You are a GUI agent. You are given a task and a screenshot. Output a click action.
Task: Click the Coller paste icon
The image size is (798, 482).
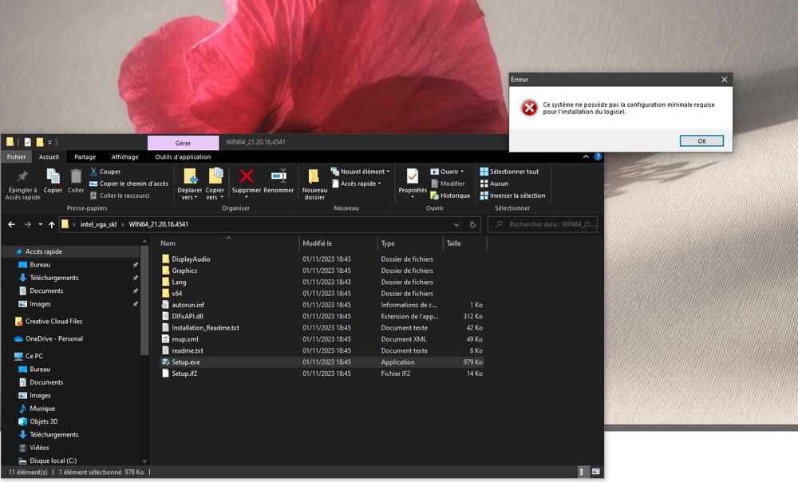(76, 176)
